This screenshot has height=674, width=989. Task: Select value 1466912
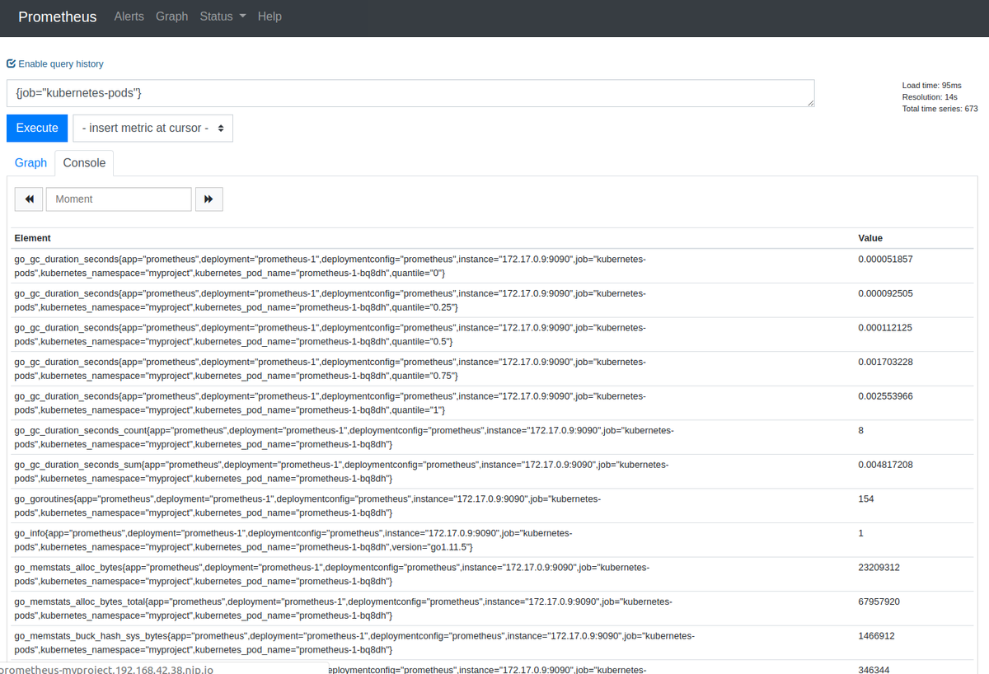876,636
